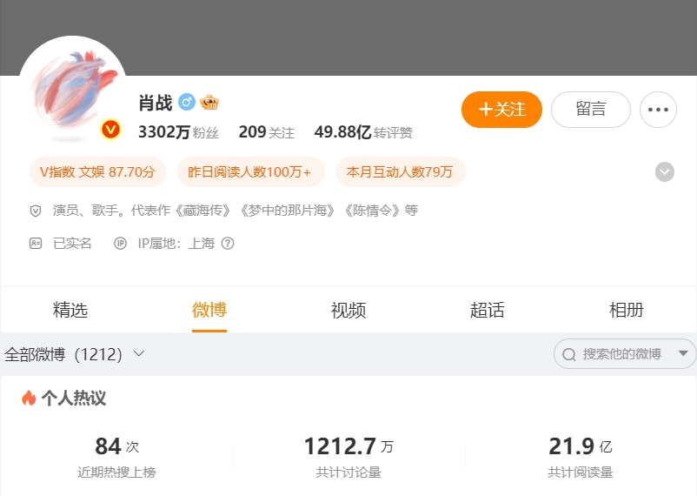Click the IP location icon
The width and height of the screenshot is (697, 496).
pyautogui.click(x=120, y=243)
